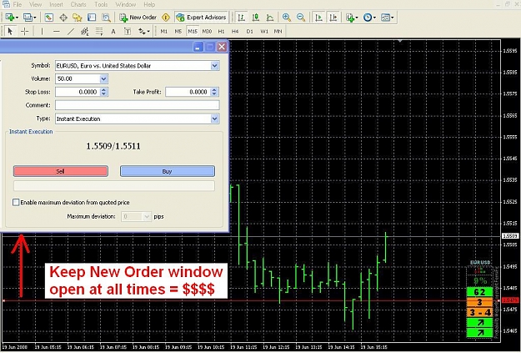Select the text 'A' tool

tap(113, 31)
